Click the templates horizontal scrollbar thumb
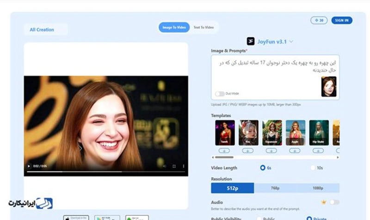Image resolution: width=370 pixels, height=220 pixels. (224, 157)
